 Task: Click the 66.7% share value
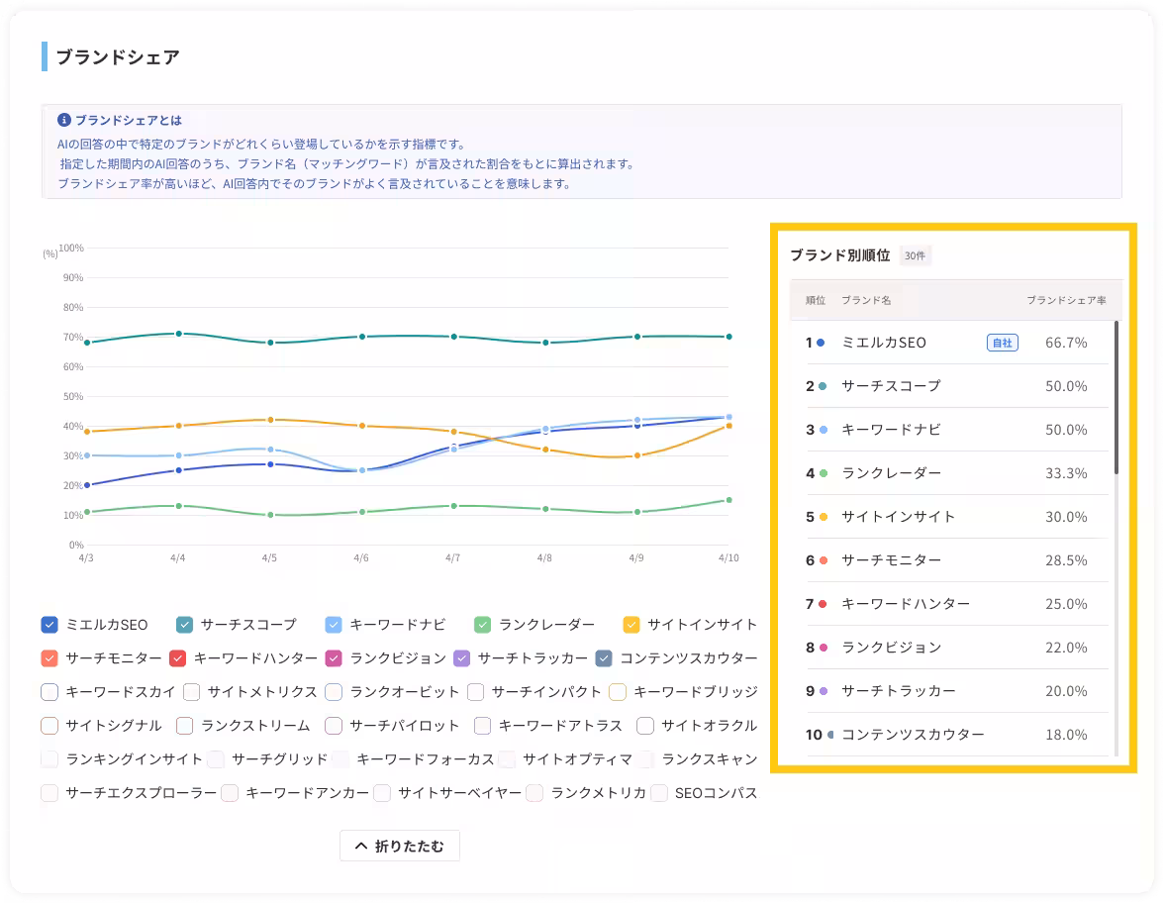[x=1066, y=343]
